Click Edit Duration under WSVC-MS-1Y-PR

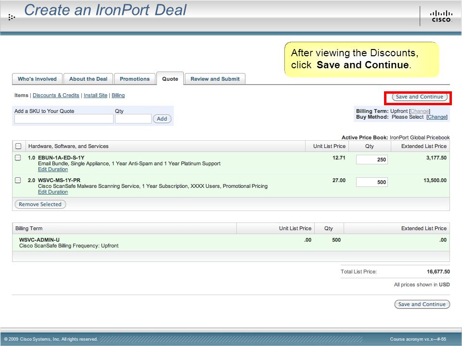(x=53, y=192)
